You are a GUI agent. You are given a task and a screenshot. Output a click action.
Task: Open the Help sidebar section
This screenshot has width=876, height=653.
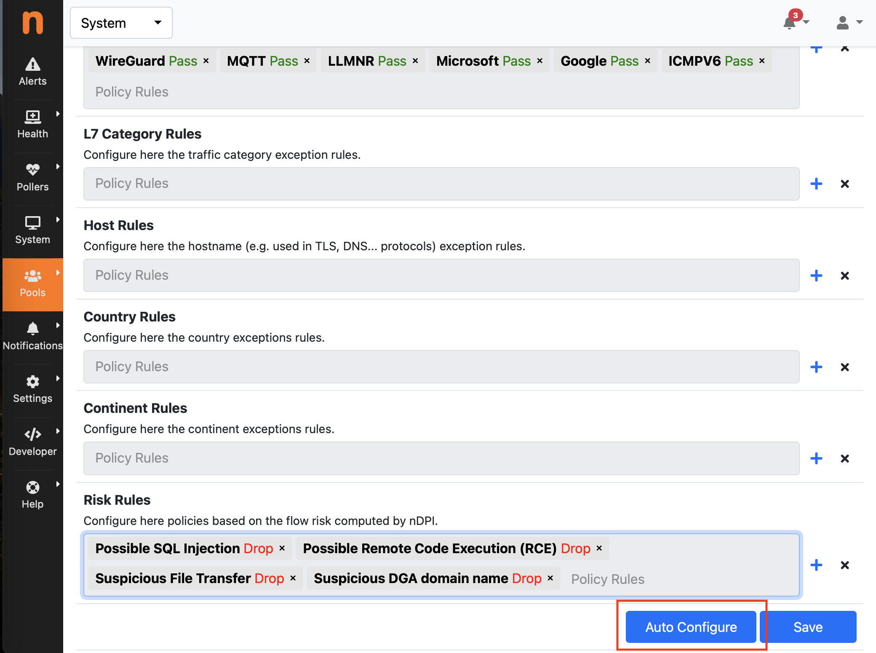[x=33, y=495]
